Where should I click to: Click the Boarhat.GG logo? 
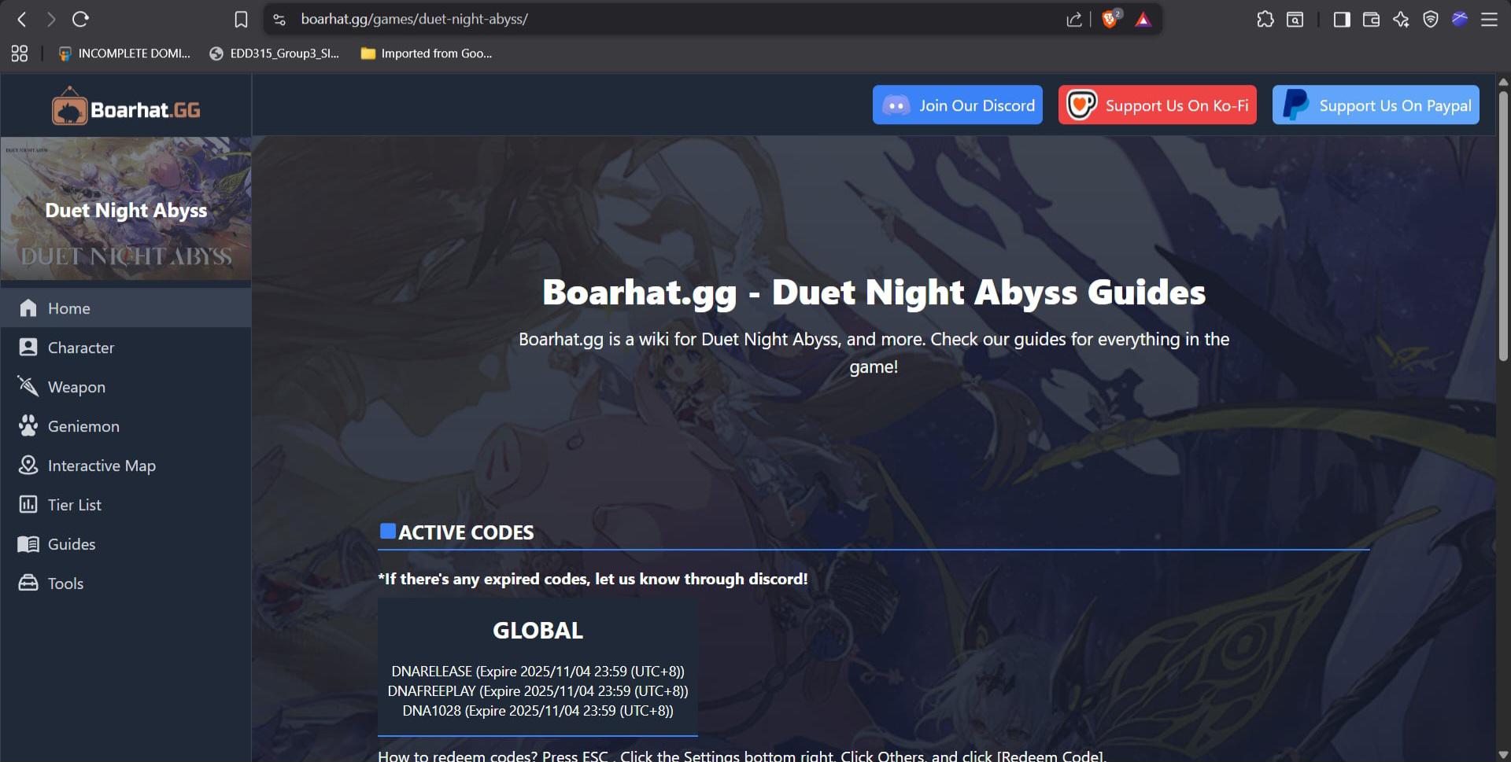pos(126,109)
